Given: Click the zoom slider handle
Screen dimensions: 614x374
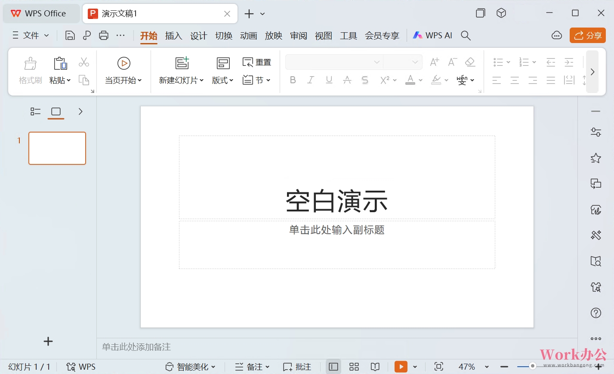Looking at the screenshot, I should pos(533,366).
